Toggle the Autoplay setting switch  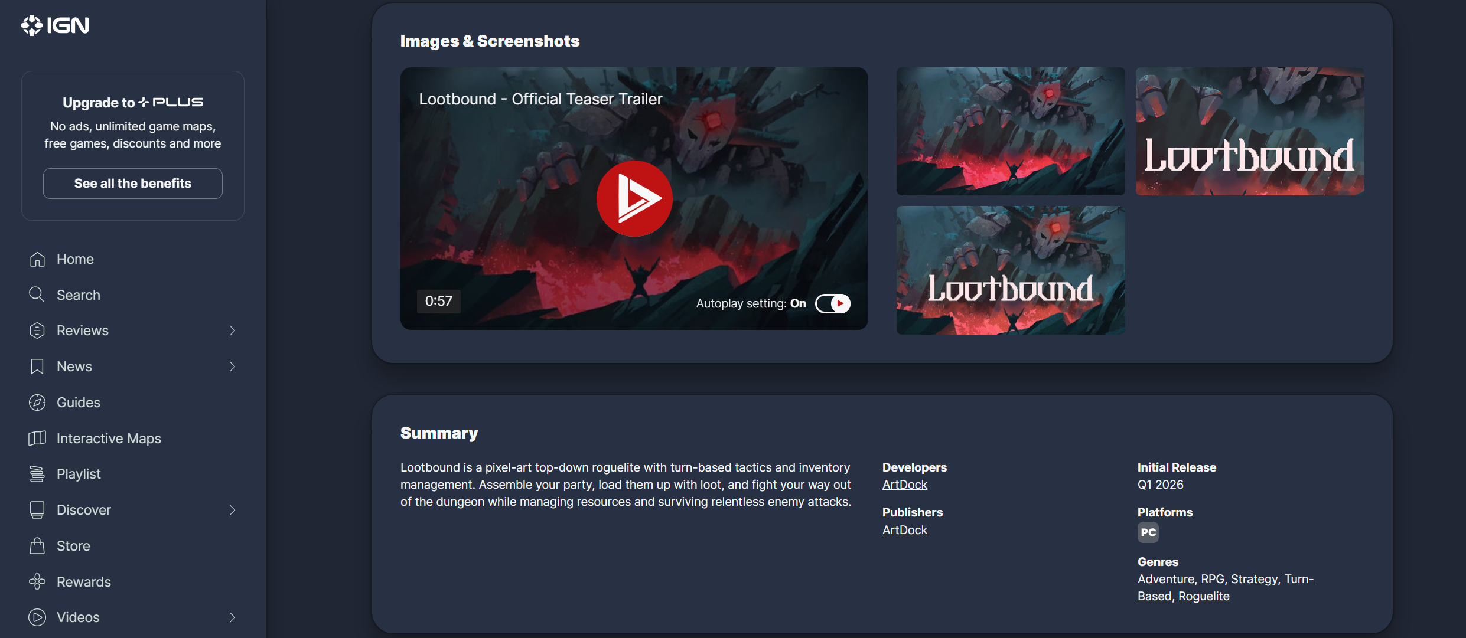(x=833, y=303)
